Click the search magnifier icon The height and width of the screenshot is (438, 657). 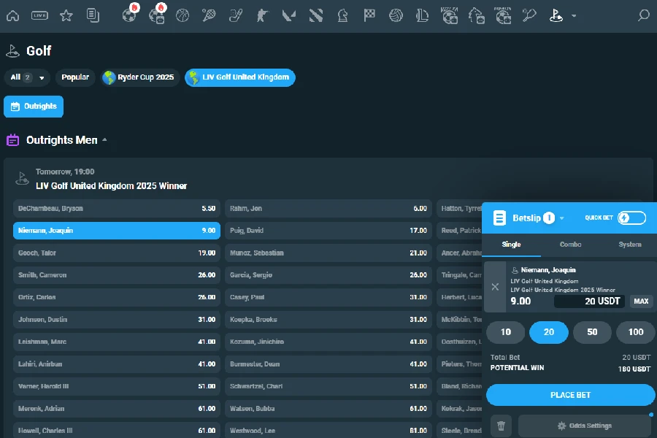(643, 15)
